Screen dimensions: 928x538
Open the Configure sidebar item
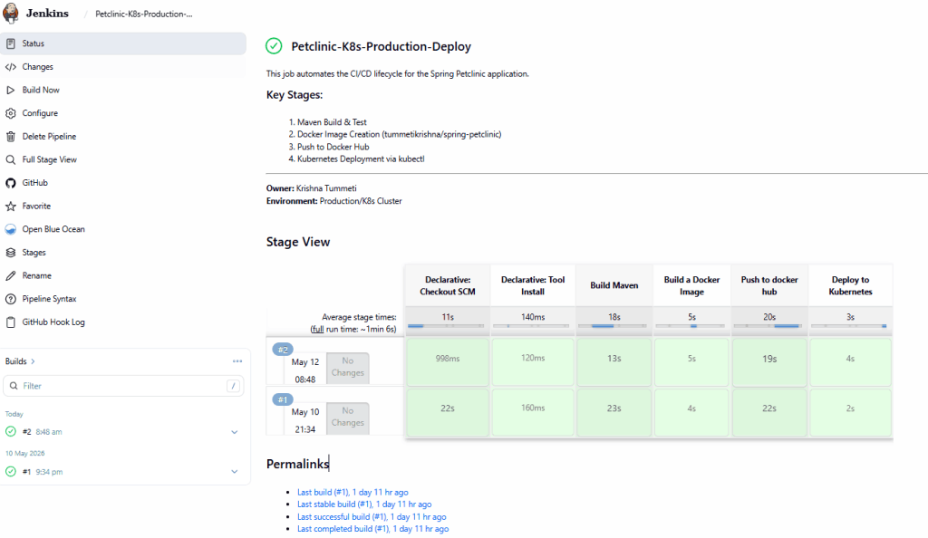tap(123, 113)
